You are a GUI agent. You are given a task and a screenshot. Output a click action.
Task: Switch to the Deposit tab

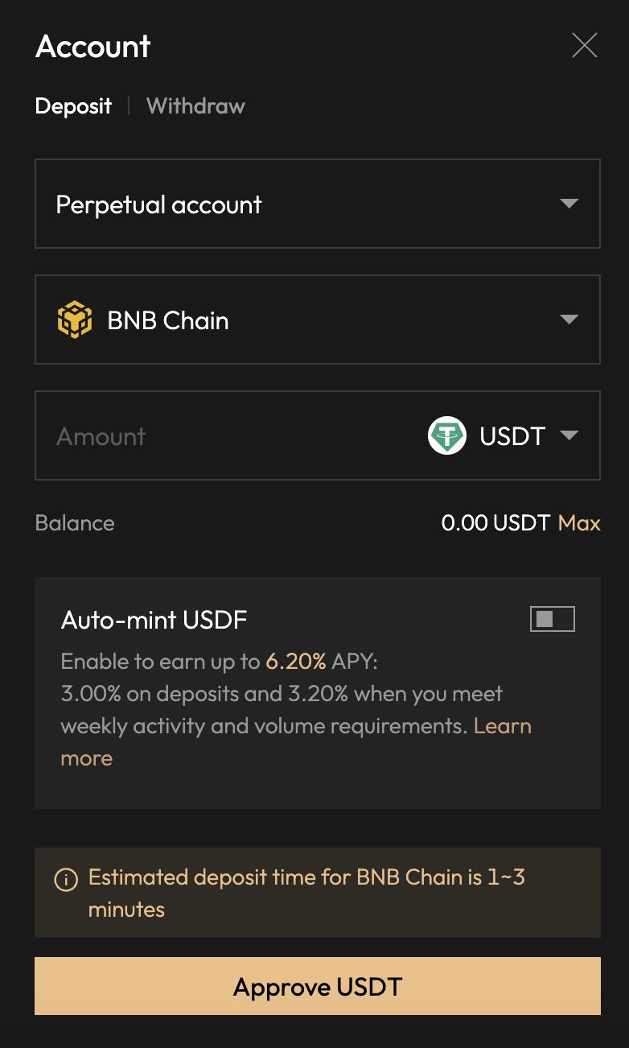[73, 106]
